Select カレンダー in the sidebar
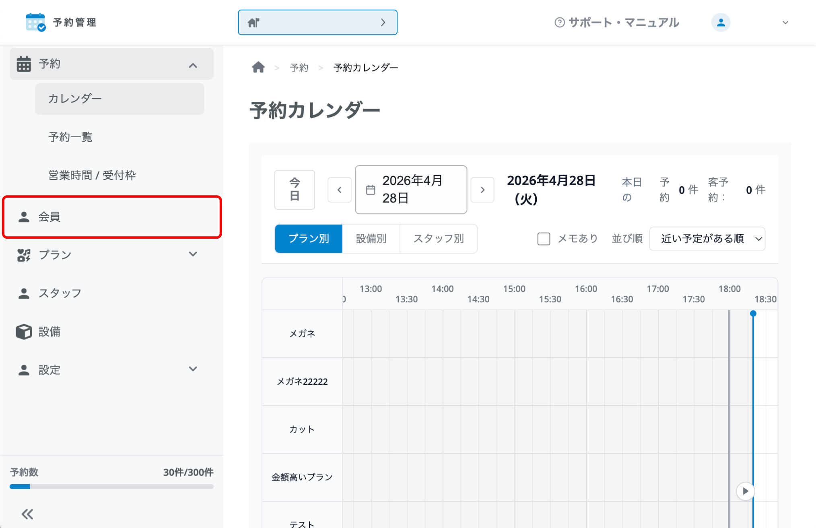The image size is (816, 528). click(120, 99)
